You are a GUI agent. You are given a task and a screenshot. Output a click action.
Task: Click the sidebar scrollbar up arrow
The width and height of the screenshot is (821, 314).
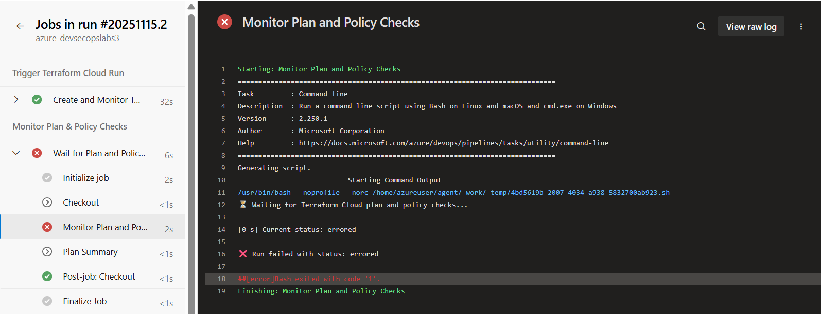coord(191,7)
